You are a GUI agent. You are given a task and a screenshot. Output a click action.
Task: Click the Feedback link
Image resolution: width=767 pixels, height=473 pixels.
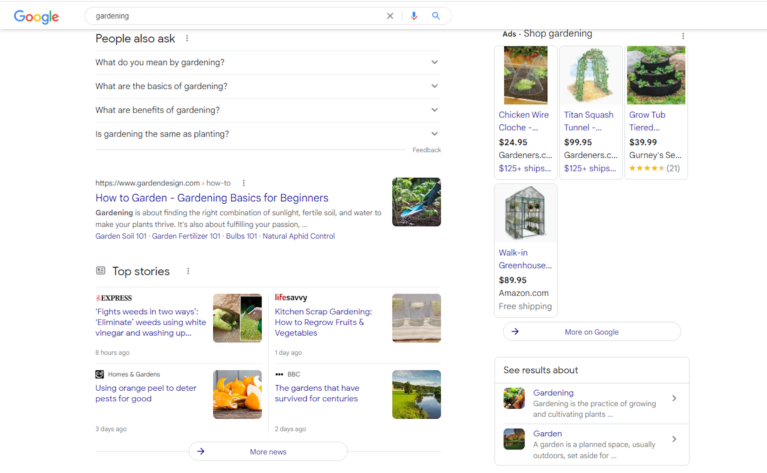point(427,150)
